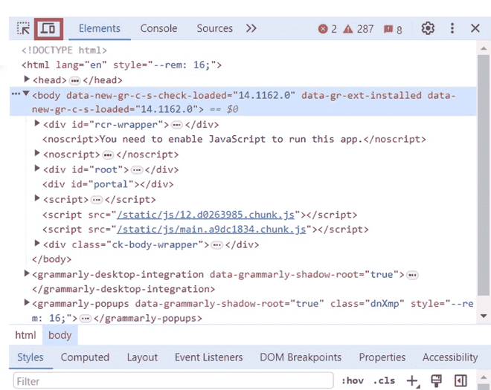Select html in the breadcrumb bar
Image resolution: width=491 pixels, height=390 pixels.
tap(25, 335)
